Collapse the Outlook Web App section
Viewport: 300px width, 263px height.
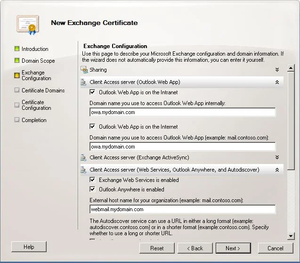(277, 82)
